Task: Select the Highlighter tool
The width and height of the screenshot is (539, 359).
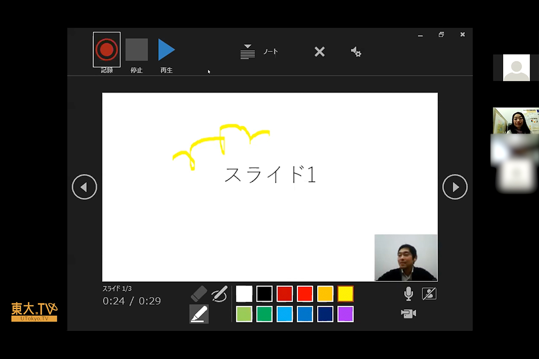Action: (199, 314)
